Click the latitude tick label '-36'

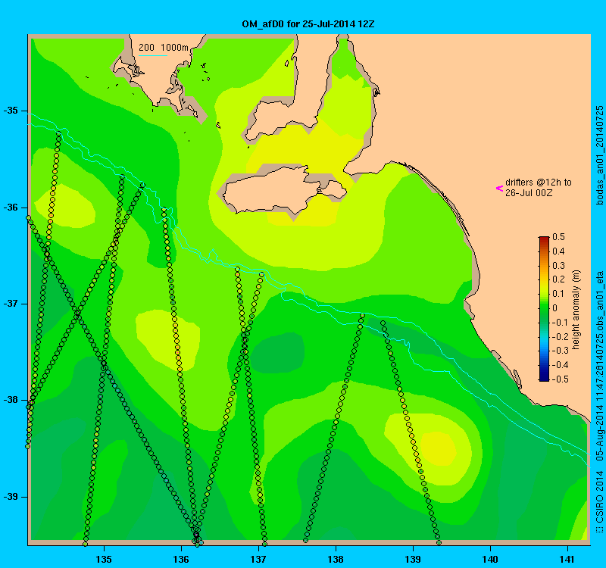[11, 208]
